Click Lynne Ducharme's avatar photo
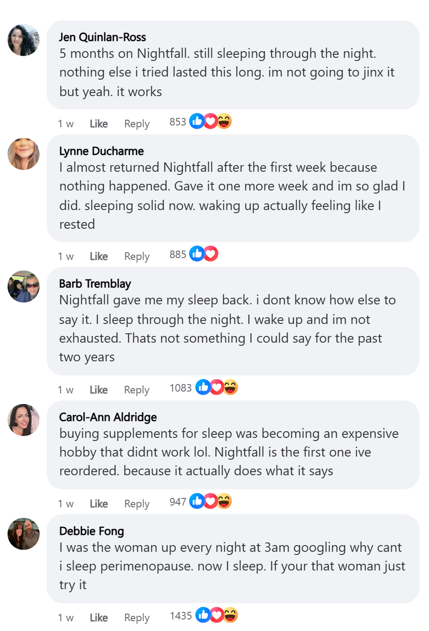The height and width of the screenshot is (631, 429). (24, 154)
